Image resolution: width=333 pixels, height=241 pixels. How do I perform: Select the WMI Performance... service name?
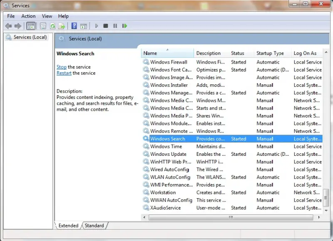click(x=171, y=184)
